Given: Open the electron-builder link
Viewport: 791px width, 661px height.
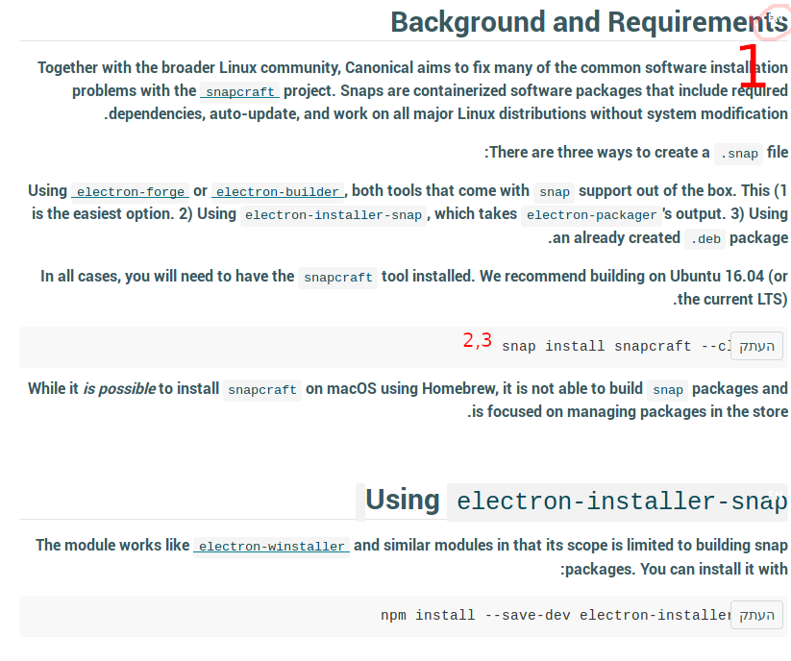Looking at the screenshot, I should coord(278,191).
